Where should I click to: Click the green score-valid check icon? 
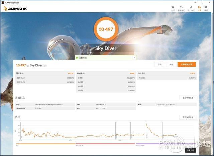click(x=77, y=58)
